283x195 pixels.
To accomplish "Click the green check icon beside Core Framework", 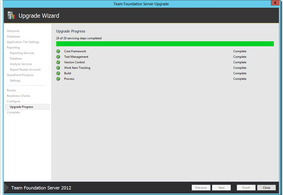I will (58, 51).
